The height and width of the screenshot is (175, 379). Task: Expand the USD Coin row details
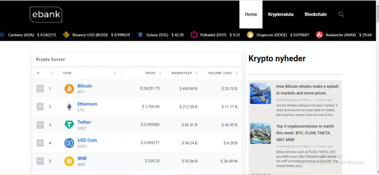(x=40, y=143)
